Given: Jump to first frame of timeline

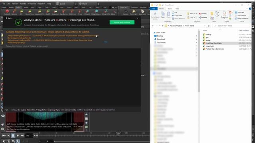Looking at the screenshot, I should coord(4,135).
